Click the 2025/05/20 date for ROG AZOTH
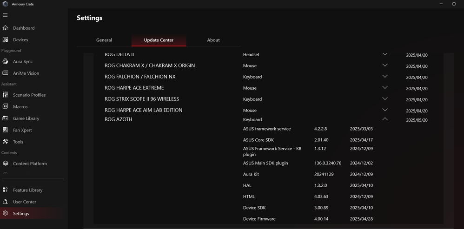This screenshot has width=464, height=229. click(x=417, y=120)
